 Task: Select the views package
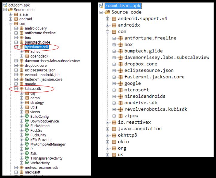pos(35,112)
